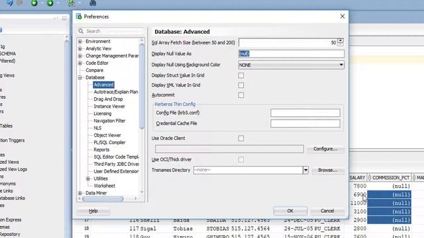Increase Sql Array Fetch Size with stepper
Image resolution: width=424 pixels, height=238 pixels.
tap(340, 40)
